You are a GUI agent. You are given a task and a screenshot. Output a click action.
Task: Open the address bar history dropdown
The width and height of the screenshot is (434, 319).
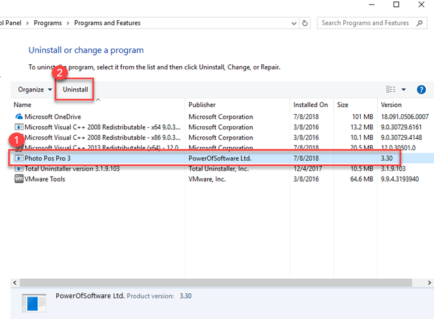(x=292, y=23)
